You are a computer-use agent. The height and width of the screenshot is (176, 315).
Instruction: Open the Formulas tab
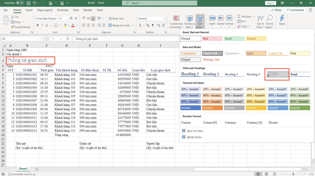click(63, 10)
